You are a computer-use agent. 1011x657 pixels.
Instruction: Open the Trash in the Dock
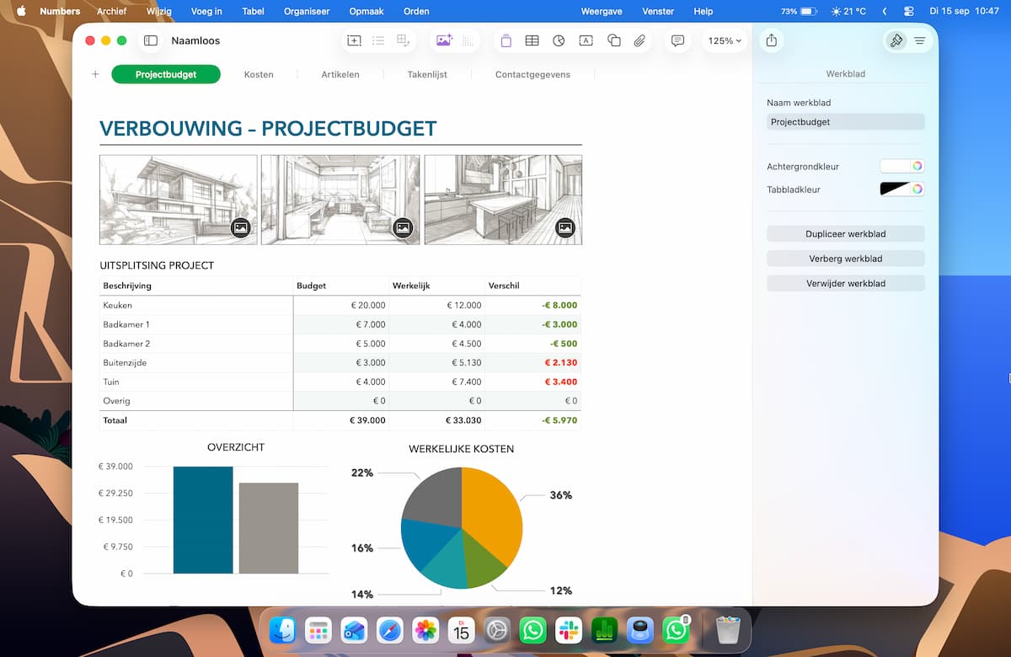(727, 630)
